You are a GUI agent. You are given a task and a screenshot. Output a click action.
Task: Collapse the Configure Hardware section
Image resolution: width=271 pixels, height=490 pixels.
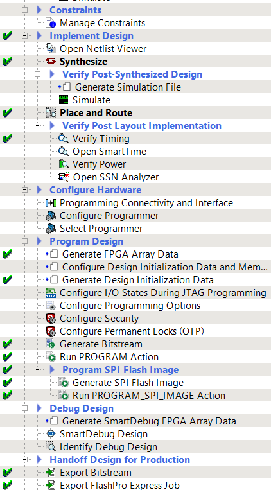(24, 189)
